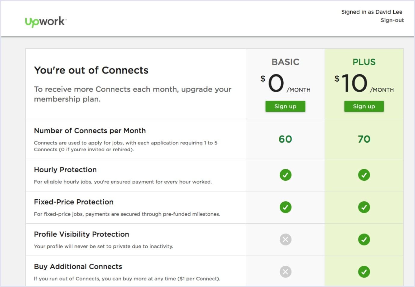The width and height of the screenshot is (415, 287).
Task: Click Basic plan Fixed-Price Protection checkmark
Action: point(285,207)
